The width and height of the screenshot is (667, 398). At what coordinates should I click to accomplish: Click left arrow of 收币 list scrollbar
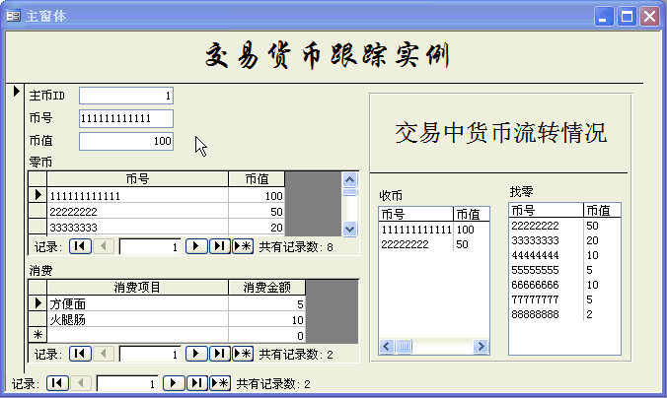(386, 346)
